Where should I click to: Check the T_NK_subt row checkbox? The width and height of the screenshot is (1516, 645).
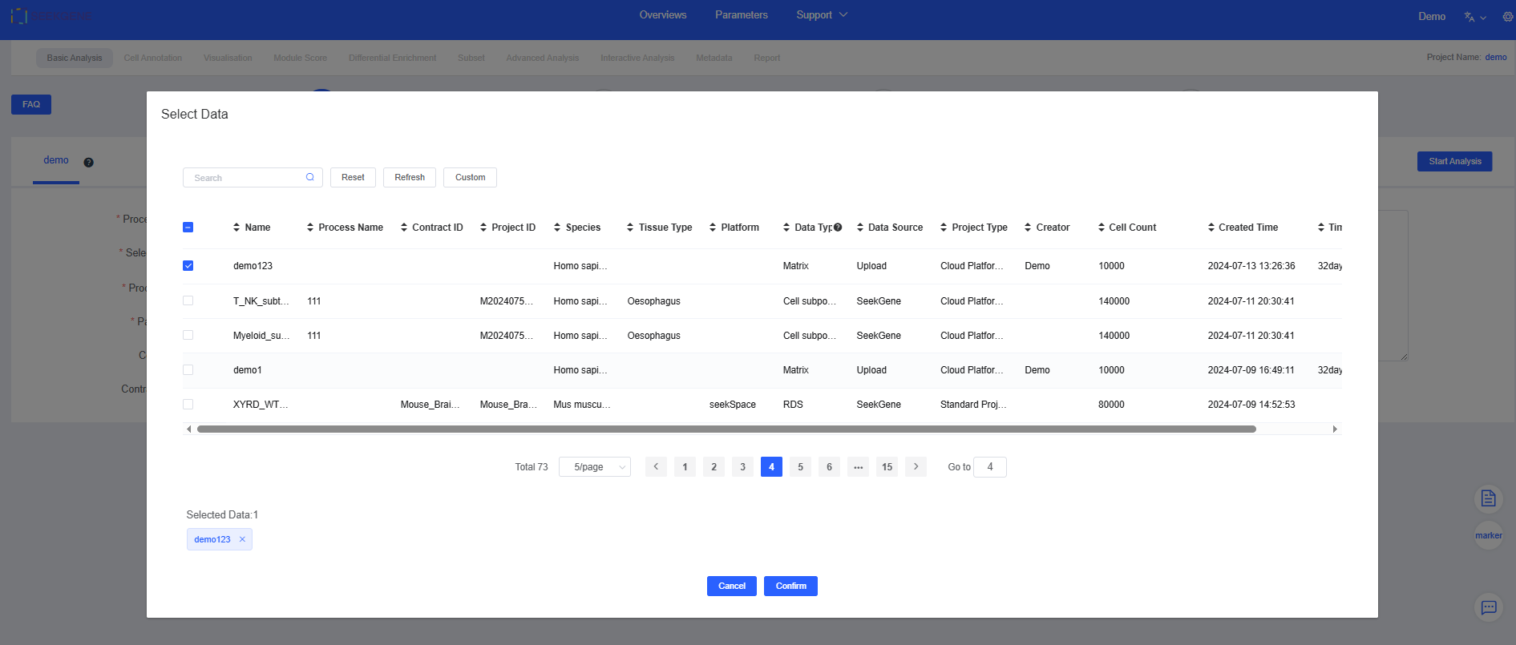coord(188,301)
